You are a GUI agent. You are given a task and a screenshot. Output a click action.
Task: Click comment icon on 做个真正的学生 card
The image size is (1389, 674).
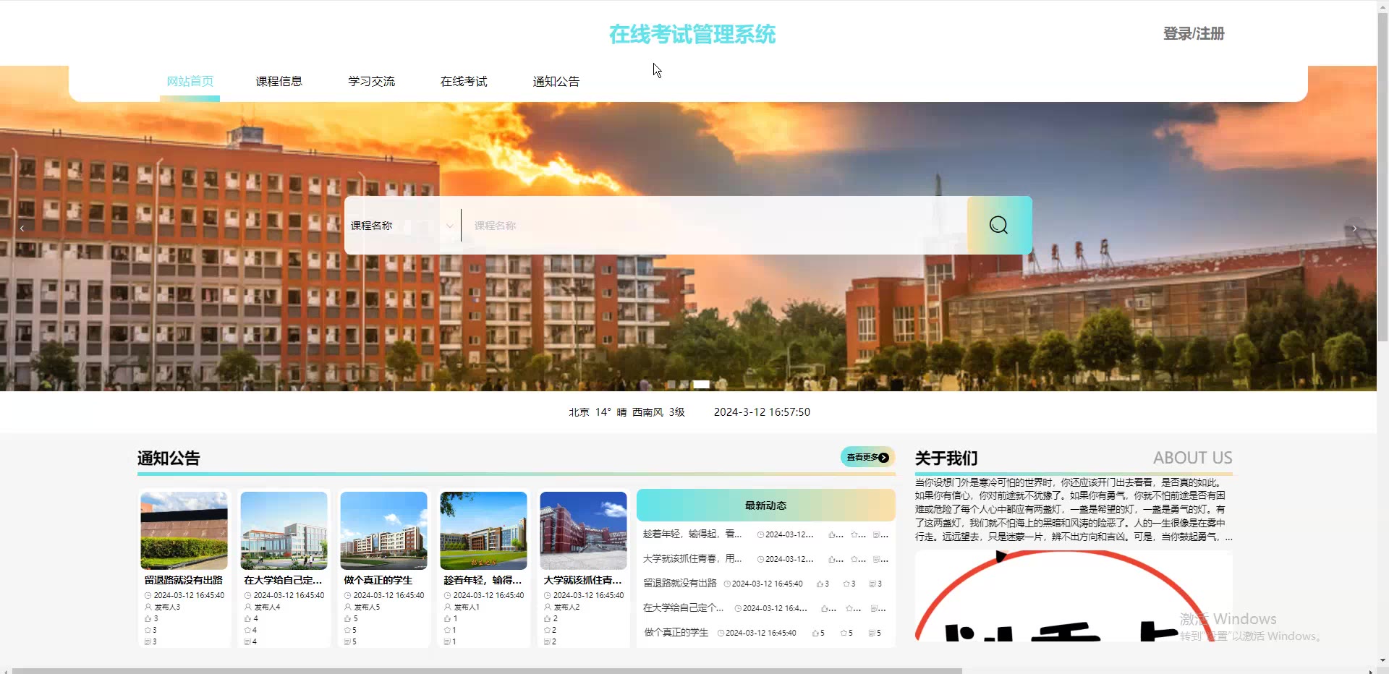pos(347,642)
